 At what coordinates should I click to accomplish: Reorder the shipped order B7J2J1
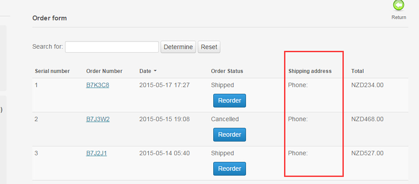(x=230, y=169)
